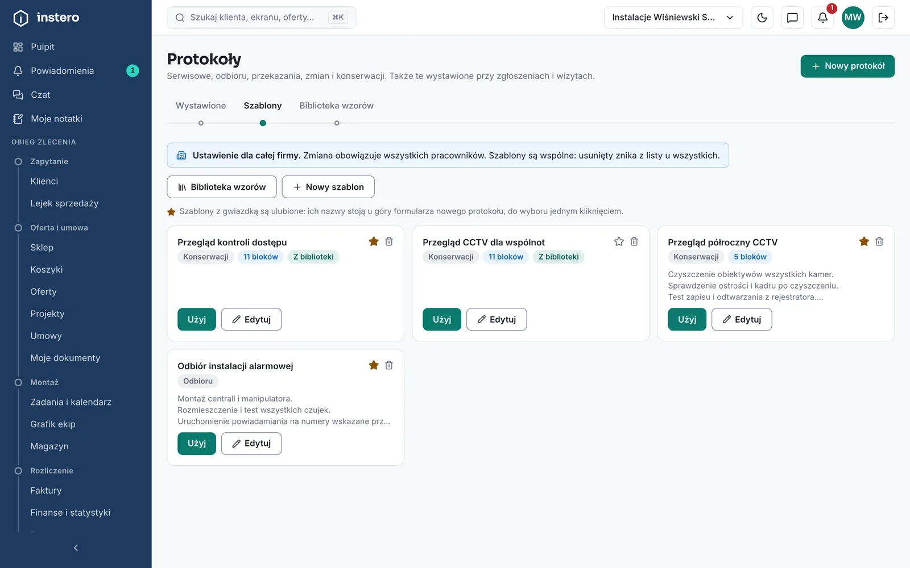Unfavorite Przegląd półroczny CCTV star
The image size is (910, 568).
[x=864, y=241]
